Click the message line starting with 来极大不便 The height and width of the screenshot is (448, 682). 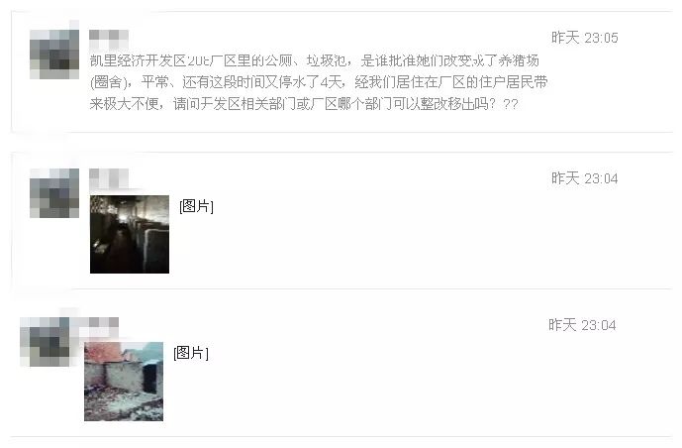304,104
